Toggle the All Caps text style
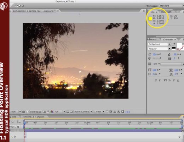This screenshot has width=184, height=142. [x=165, y=81]
